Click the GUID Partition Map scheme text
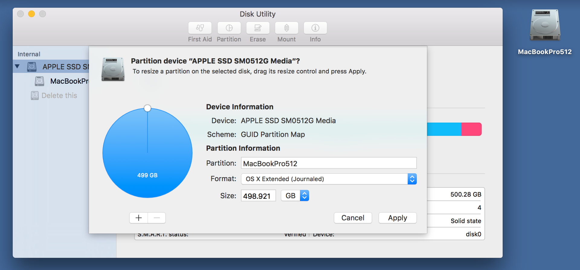Screen dimensions: 580x270 273,134
